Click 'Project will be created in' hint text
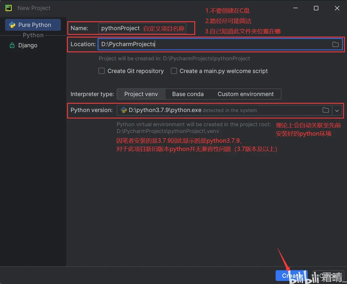Screen dimensions: 347x284 [174, 59]
